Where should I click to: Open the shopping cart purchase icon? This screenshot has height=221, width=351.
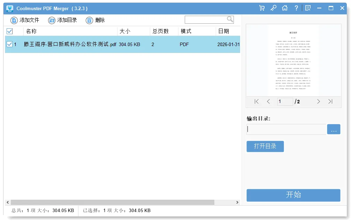point(262,8)
